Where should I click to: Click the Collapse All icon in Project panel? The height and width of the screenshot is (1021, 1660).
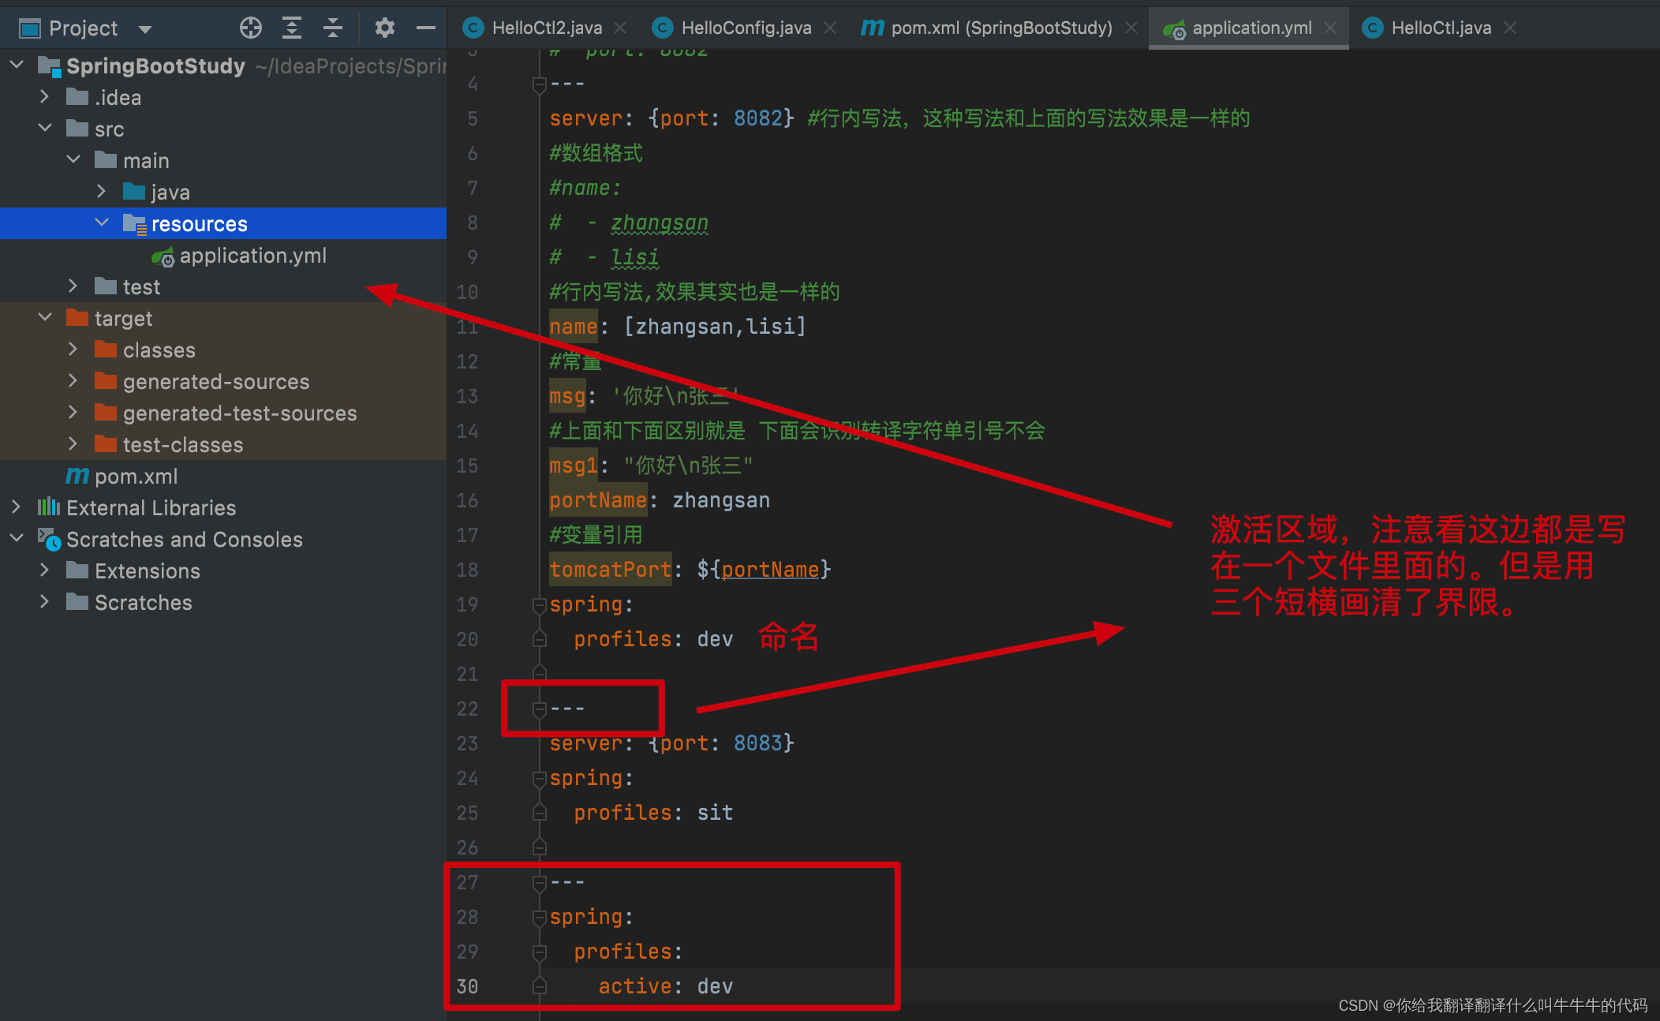coord(333,28)
